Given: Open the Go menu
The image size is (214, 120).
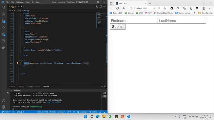Looking at the screenshot, I should (x=33, y=2).
